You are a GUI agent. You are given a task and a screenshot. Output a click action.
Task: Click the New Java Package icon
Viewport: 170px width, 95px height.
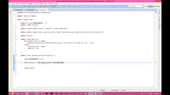pos(38,6)
